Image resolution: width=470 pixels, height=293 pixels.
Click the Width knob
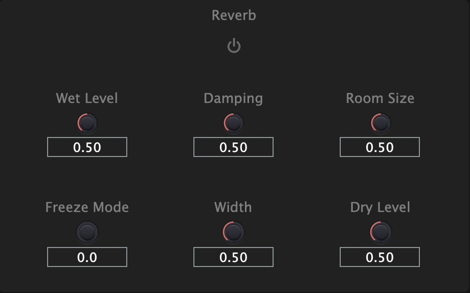pos(233,232)
